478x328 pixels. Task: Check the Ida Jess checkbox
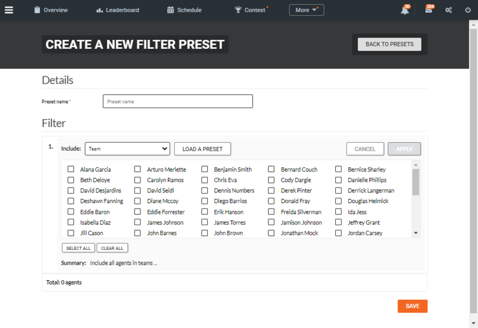338,211
